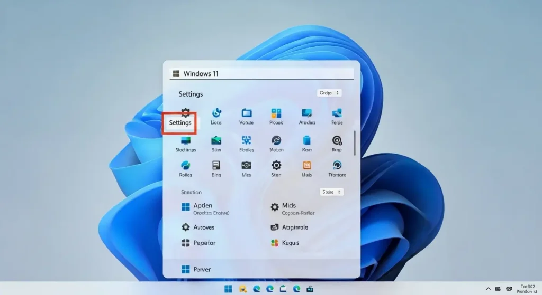Image resolution: width=542 pixels, height=295 pixels.
Task: Open the taskbar clock and date
Action: (528, 289)
